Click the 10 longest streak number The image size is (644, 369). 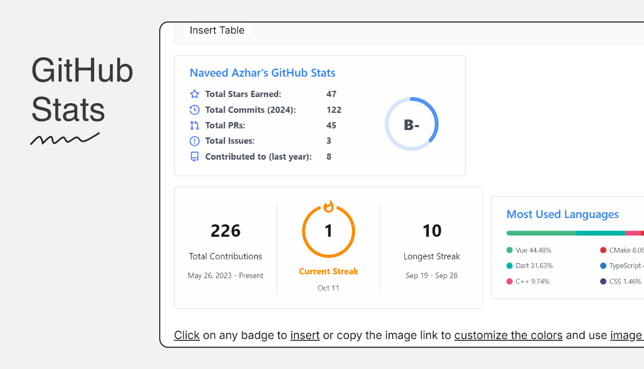coord(432,231)
